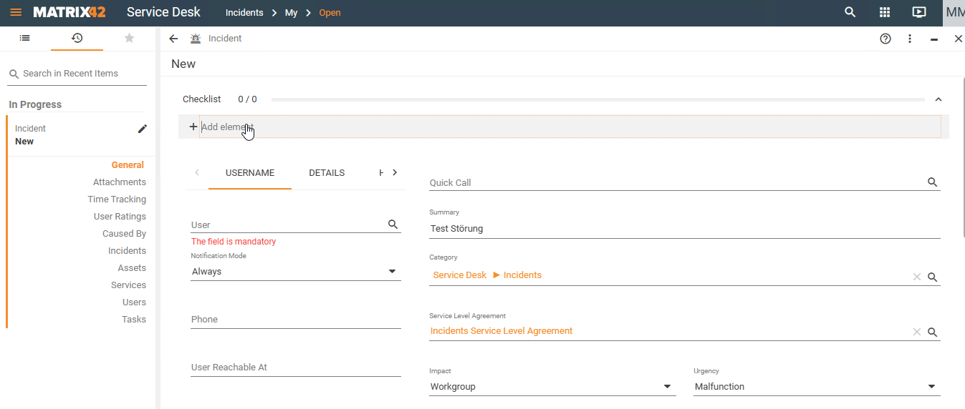This screenshot has width=965, height=409.
Task: Open the video tutorial screen icon
Action: coord(919,12)
